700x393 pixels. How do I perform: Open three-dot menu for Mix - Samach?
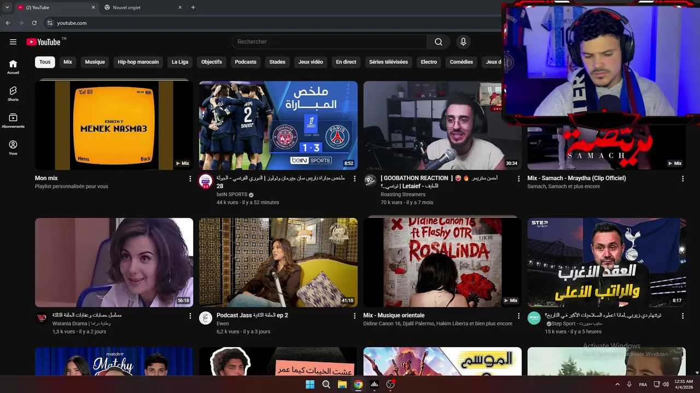coord(682,178)
